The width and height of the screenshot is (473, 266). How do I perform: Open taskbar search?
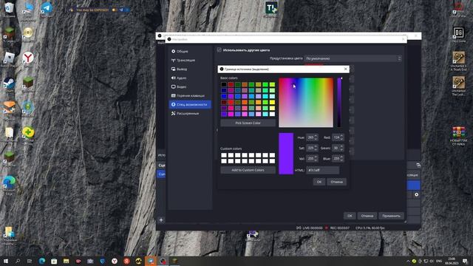[18, 261]
